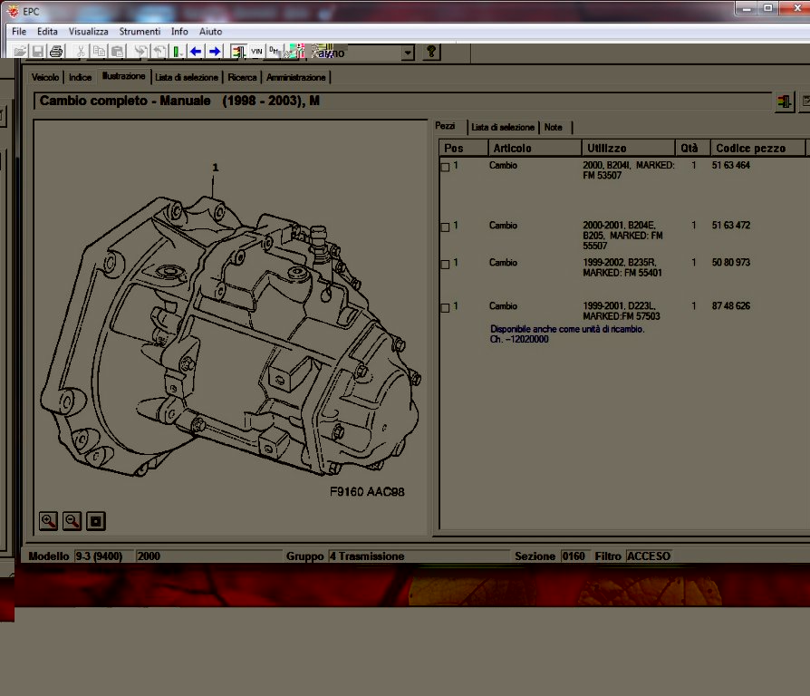Tick checkbox for part 87 48 626

pos(445,307)
